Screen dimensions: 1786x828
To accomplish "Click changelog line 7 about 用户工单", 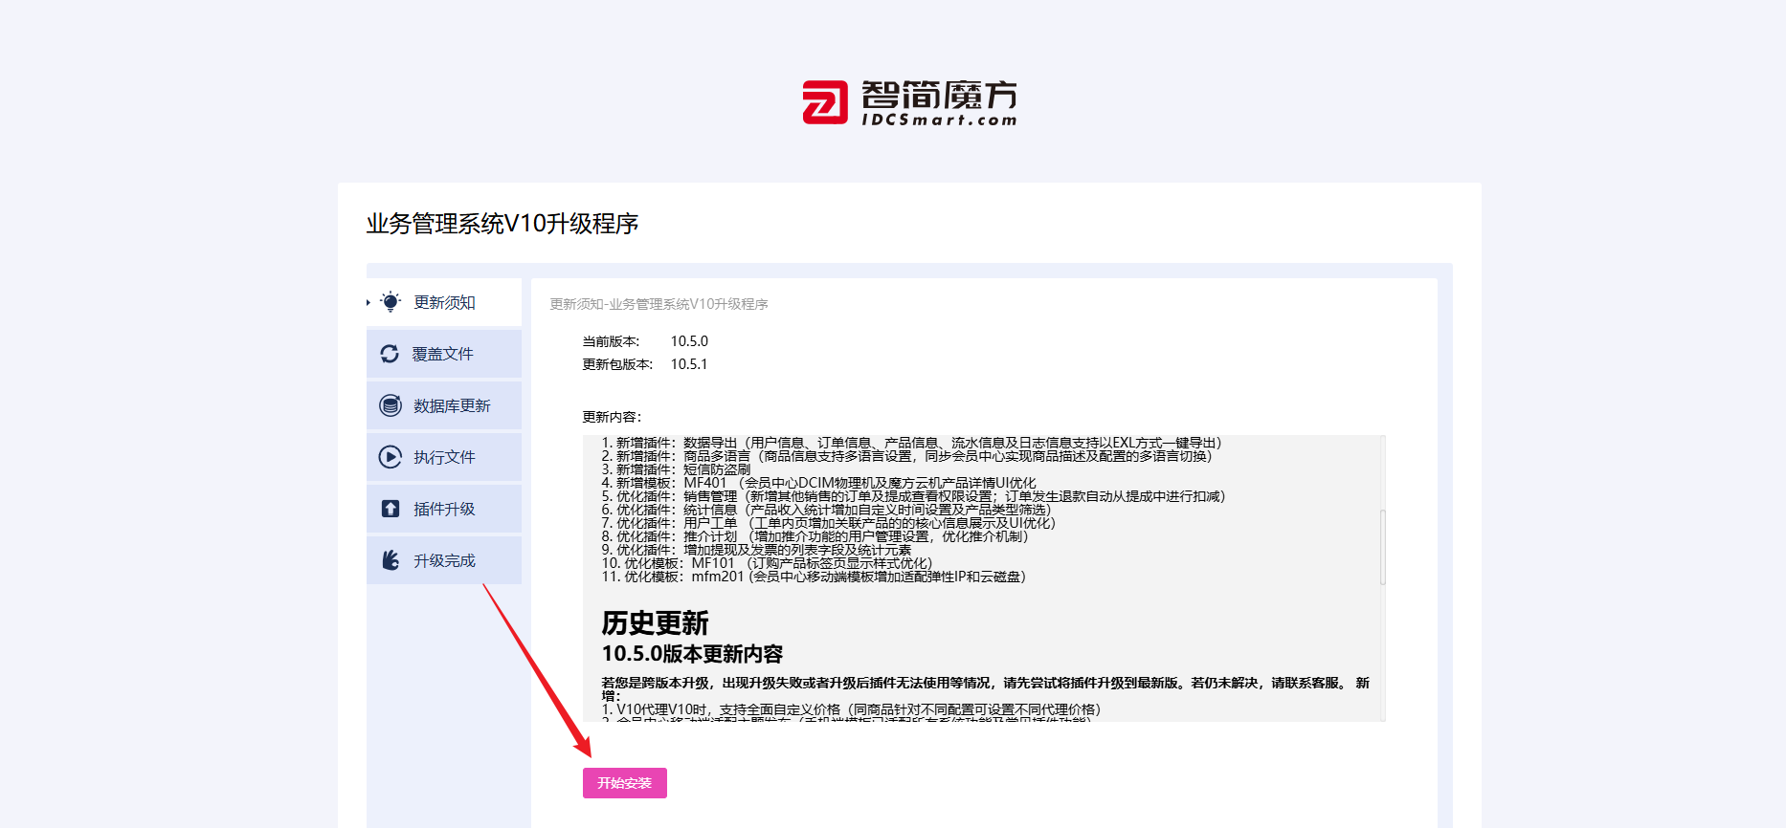I will coord(828,523).
